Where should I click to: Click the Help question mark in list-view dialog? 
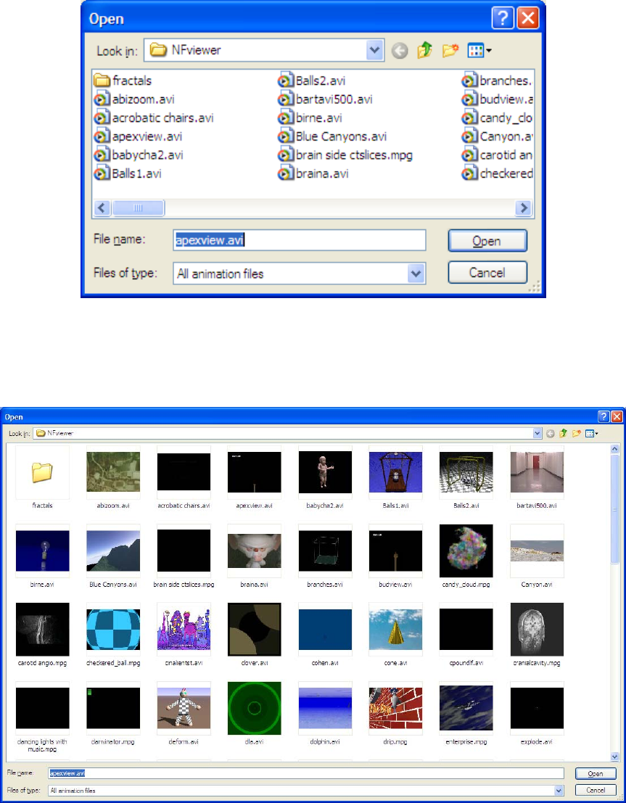click(502, 18)
